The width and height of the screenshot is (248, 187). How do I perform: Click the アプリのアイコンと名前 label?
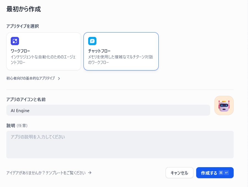[26, 99]
